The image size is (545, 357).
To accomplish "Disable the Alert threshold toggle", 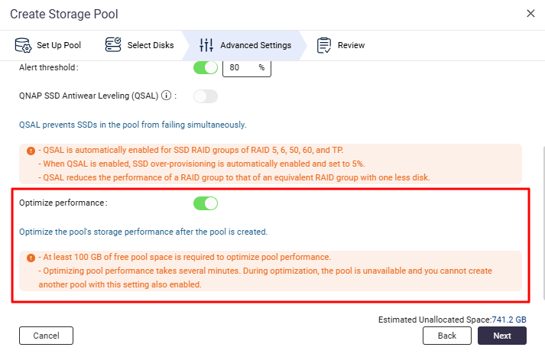I will click(x=206, y=68).
